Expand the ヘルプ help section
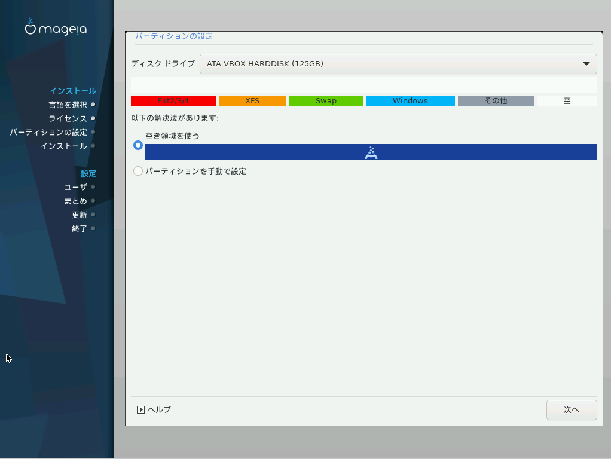Image resolution: width=611 pixels, height=459 pixels. coord(159,409)
